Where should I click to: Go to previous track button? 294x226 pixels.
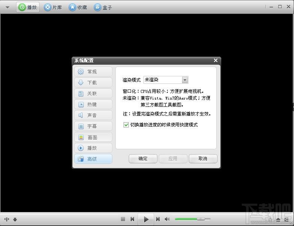click(x=133, y=219)
